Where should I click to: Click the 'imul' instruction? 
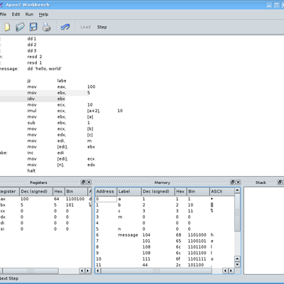(x=32, y=111)
